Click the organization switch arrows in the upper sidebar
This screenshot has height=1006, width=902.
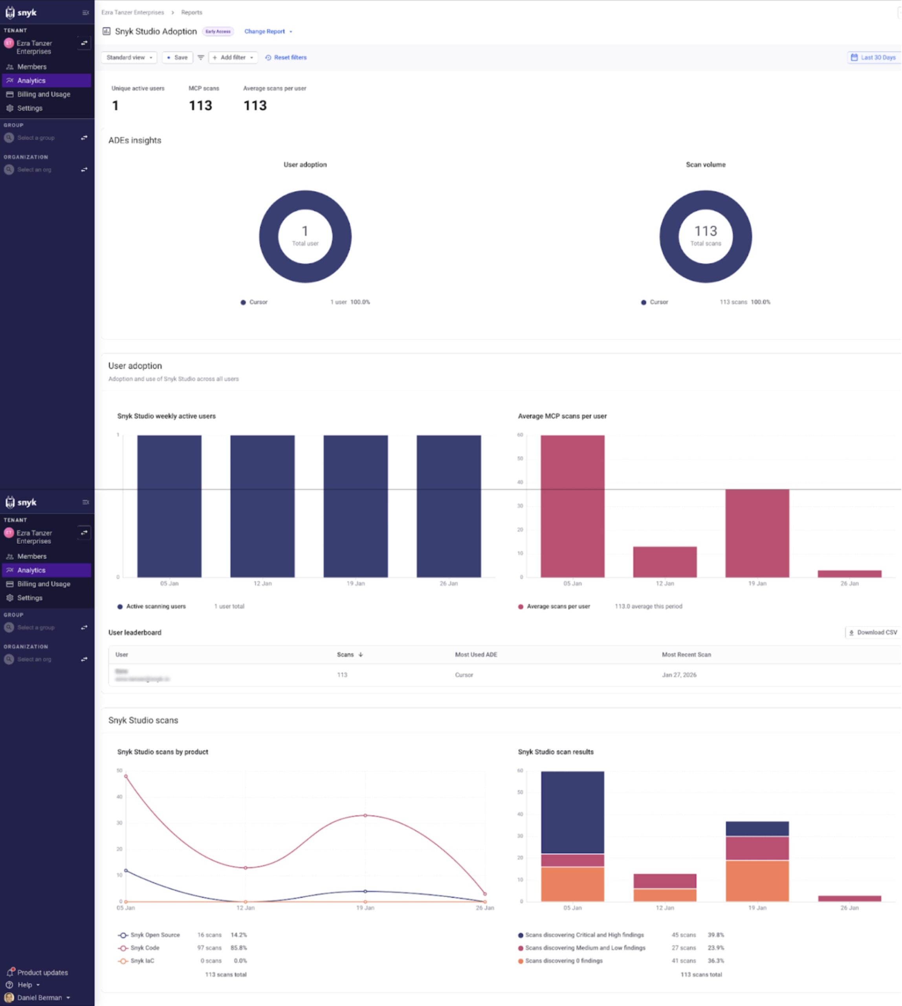(84, 170)
